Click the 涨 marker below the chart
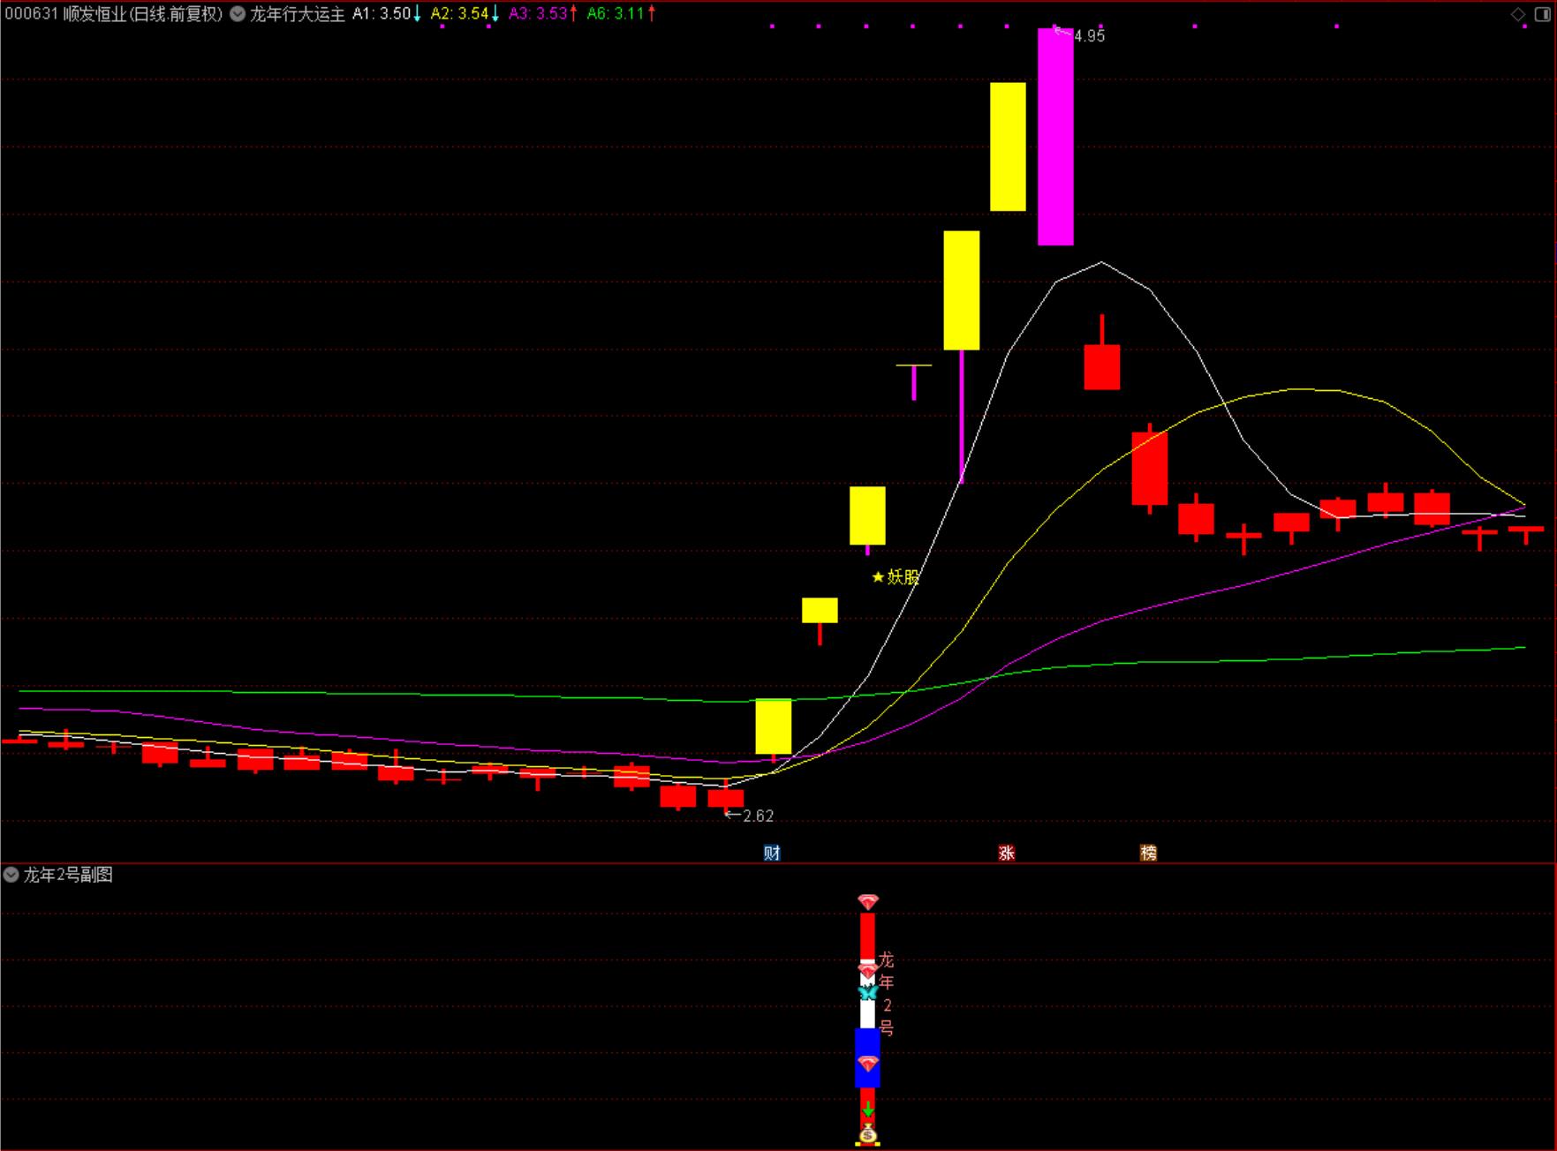This screenshot has width=1557, height=1151. click(x=1007, y=853)
